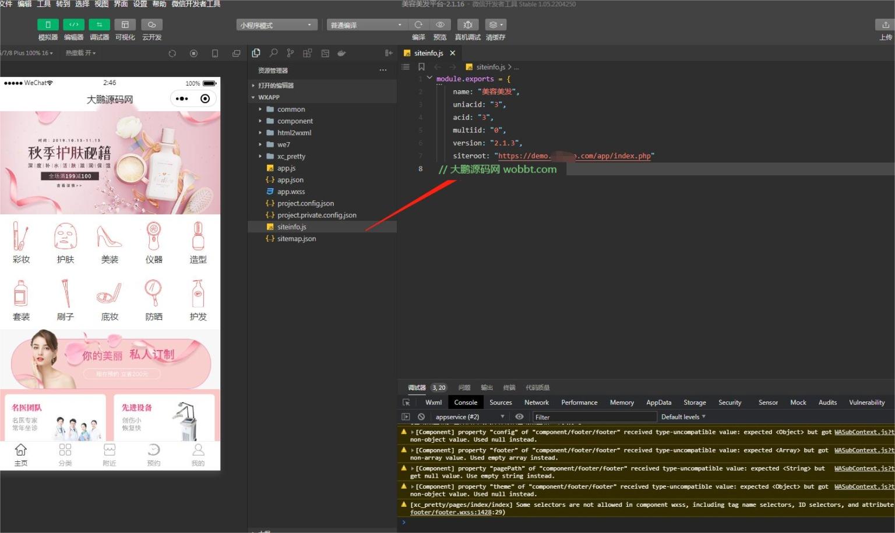895x533 pixels.
Task: Close the siteinfo.js editor tab
Action: 453,53
